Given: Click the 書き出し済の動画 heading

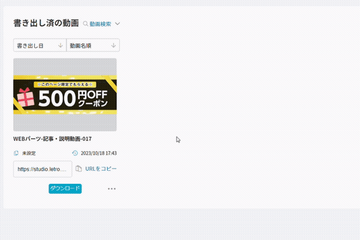Looking at the screenshot, I should (46, 24).
